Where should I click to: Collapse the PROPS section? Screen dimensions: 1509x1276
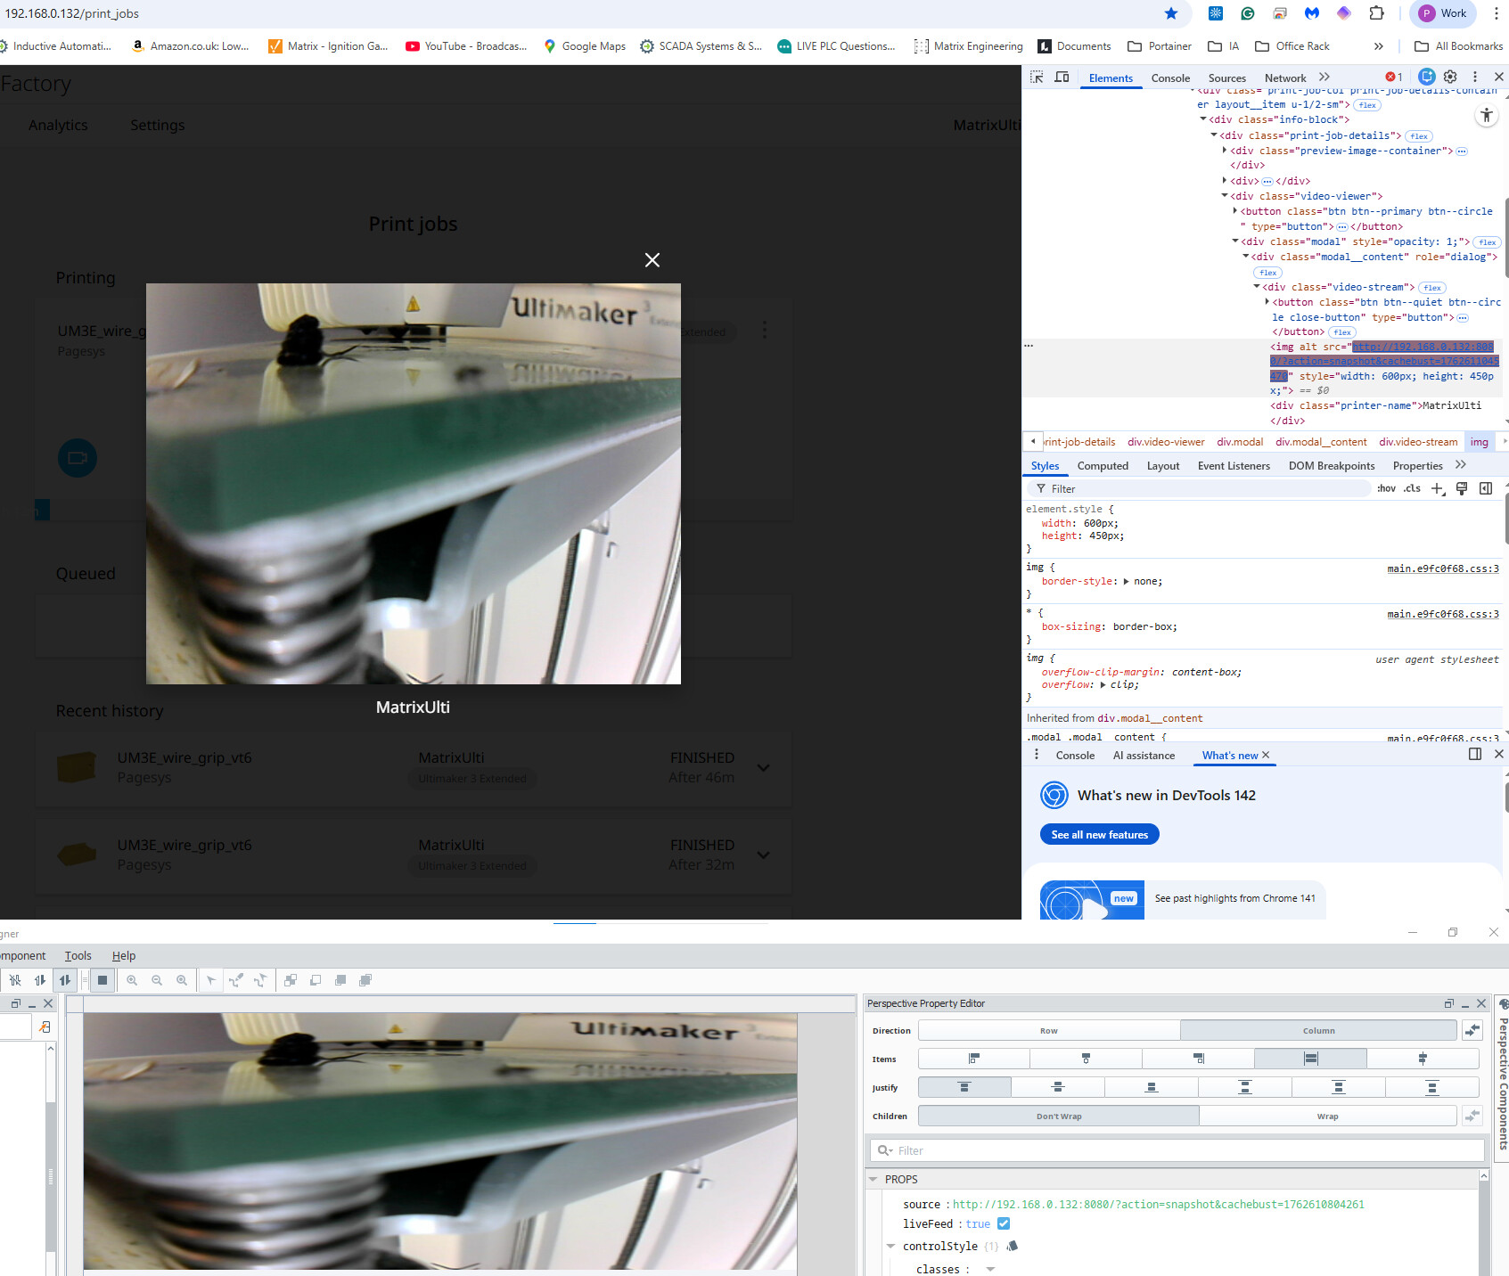pyautogui.click(x=873, y=1179)
